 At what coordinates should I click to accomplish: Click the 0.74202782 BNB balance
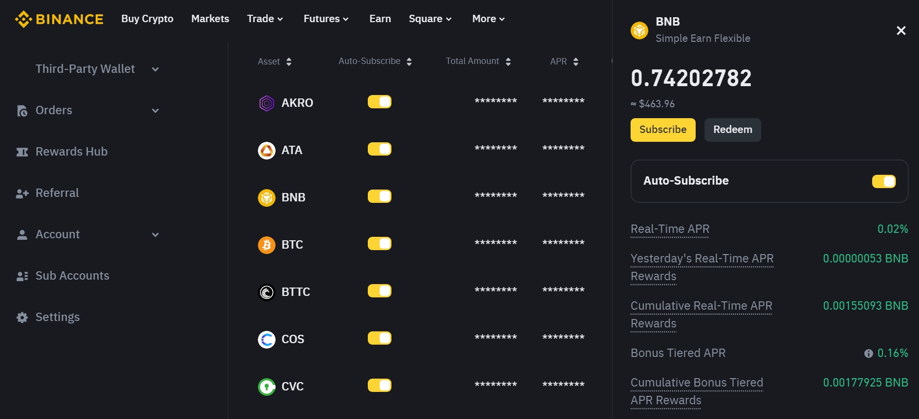[x=691, y=78]
